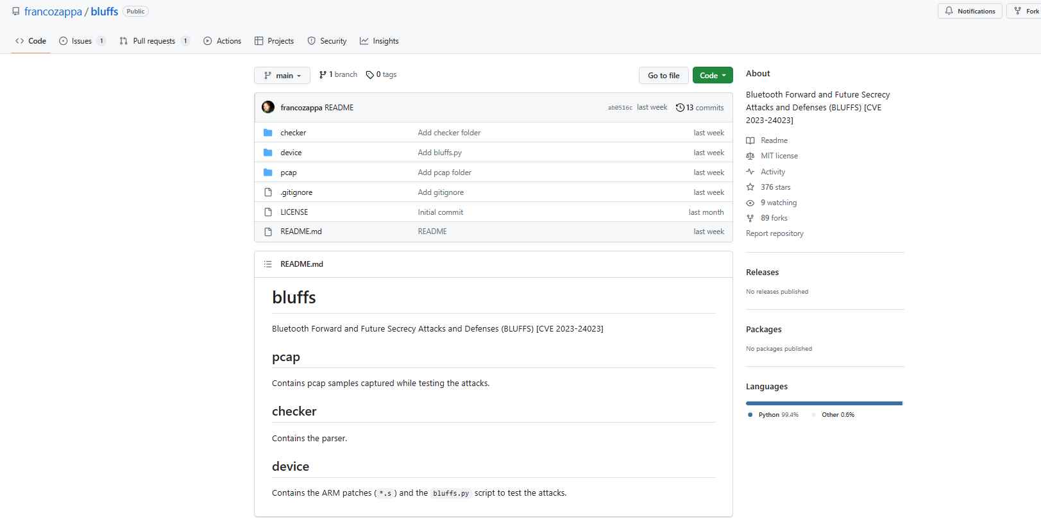Open the Pull requests tab
This screenshot has width=1041, height=531.
tap(155, 41)
